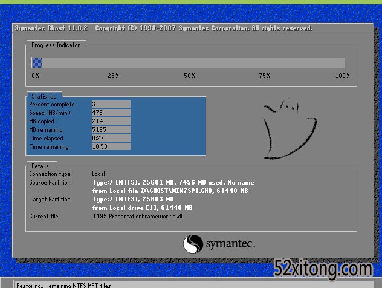Click the Current file label

(x=44, y=217)
